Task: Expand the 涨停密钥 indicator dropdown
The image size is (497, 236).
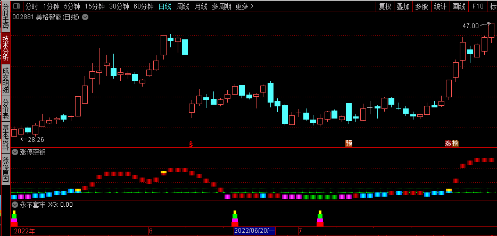Action: (14, 152)
